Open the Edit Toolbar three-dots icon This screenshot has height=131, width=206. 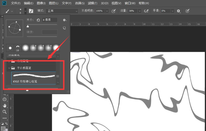coord(5,118)
